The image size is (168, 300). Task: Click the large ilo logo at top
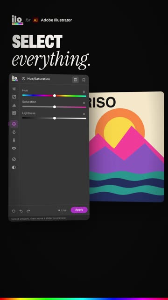[x=17, y=20]
